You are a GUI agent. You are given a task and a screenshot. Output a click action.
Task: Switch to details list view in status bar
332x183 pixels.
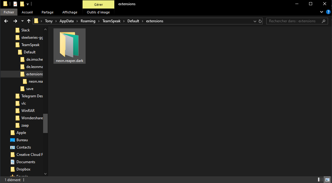tap(320, 180)
